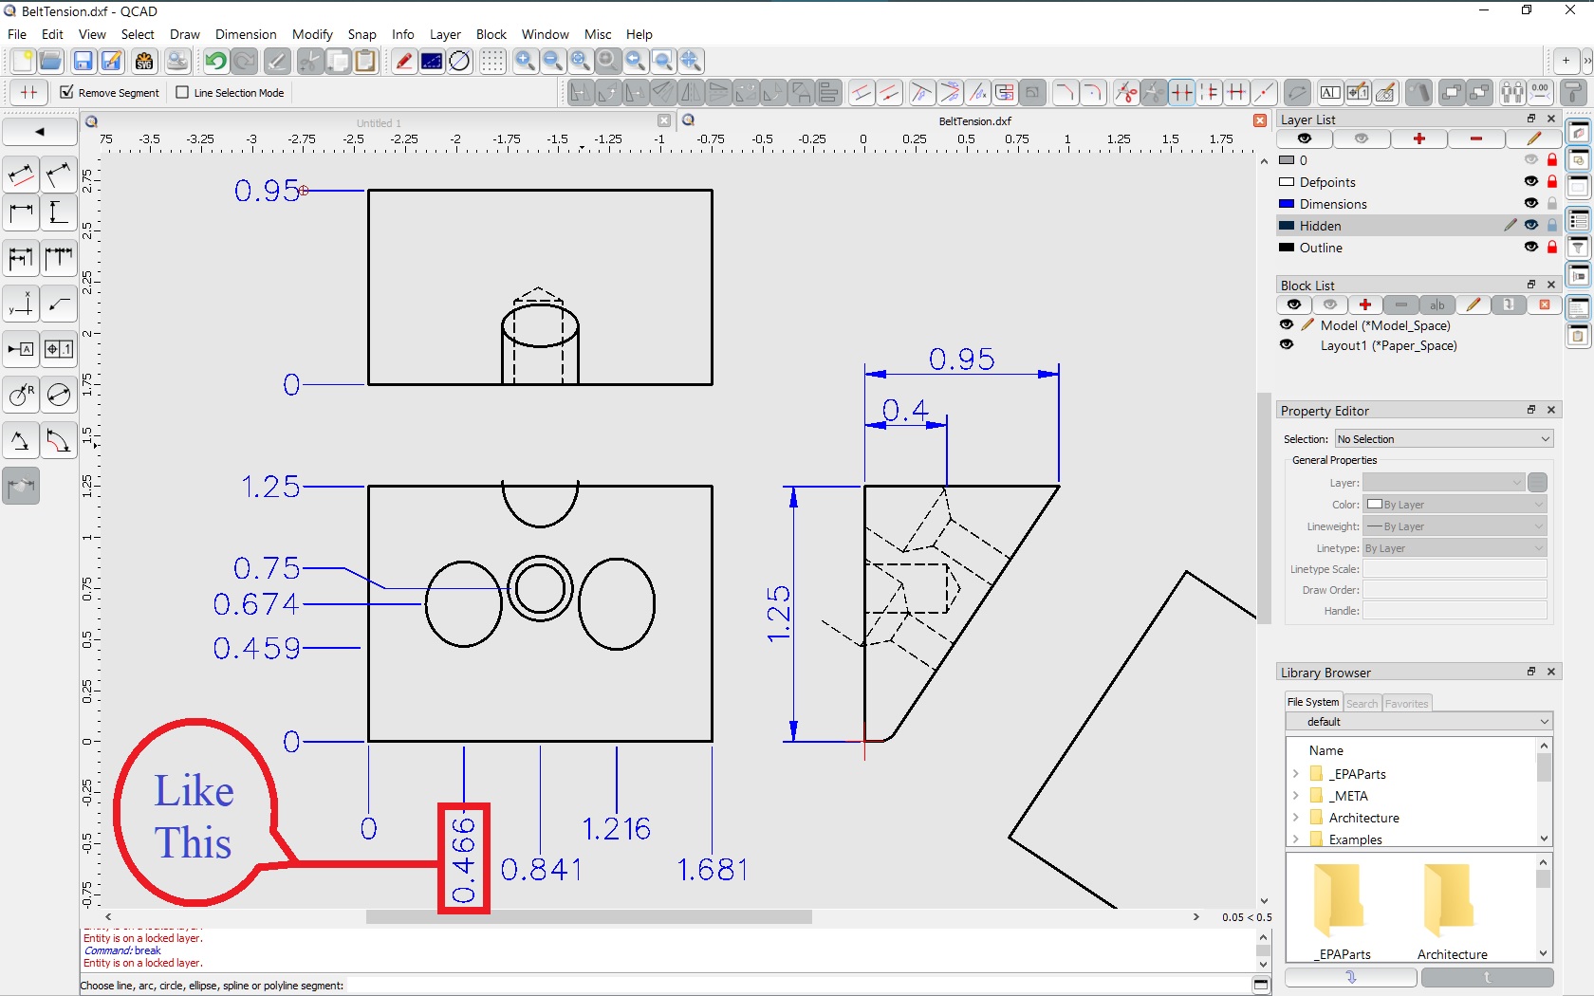The height and width of the screenshot is (996, 1594).
Task: Click the add layer plus button
Action: [1418, 139]
